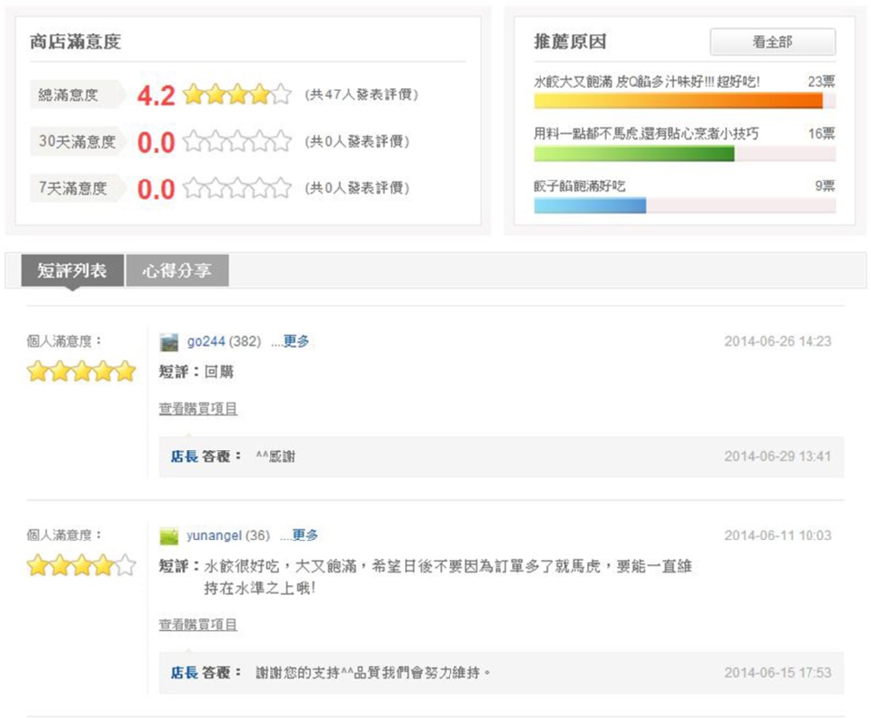This screenshot has width=871, height=719.
Task: Switch to the 短評列表 tab
Action: (x=72, y=271)
